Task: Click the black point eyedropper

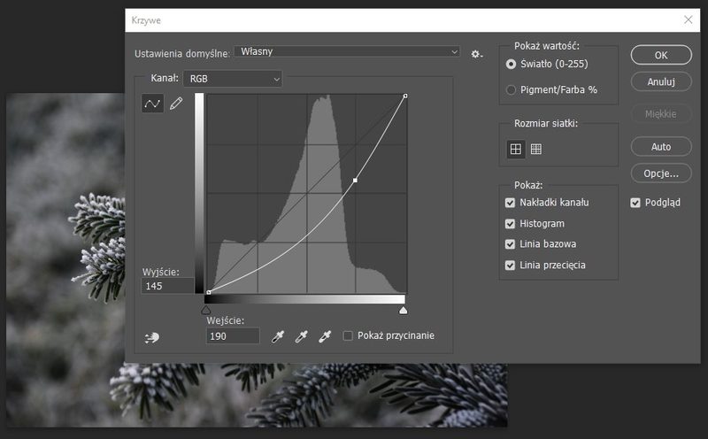Action: (278, 336)
